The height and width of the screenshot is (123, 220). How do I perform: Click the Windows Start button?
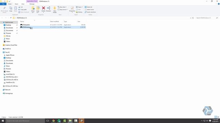tap(3, 121)
